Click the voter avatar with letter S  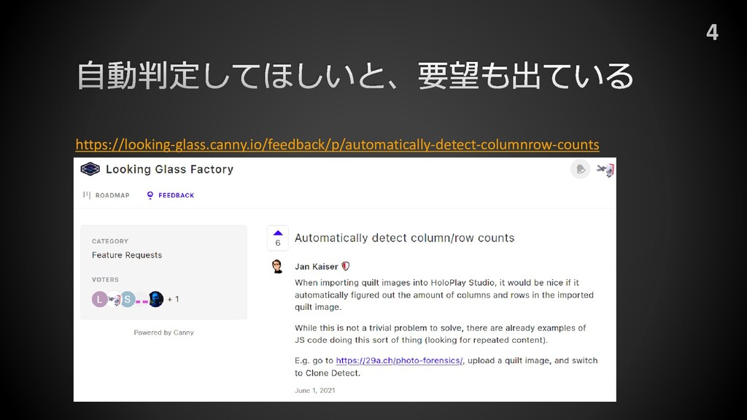[128, 299]
